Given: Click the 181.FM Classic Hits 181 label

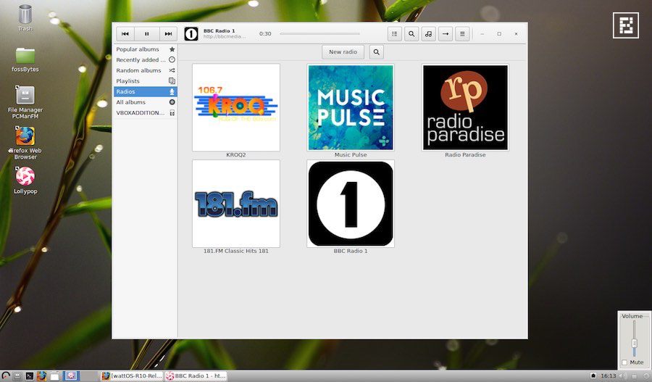Looking at the screenshot, I should click(235, 251).
